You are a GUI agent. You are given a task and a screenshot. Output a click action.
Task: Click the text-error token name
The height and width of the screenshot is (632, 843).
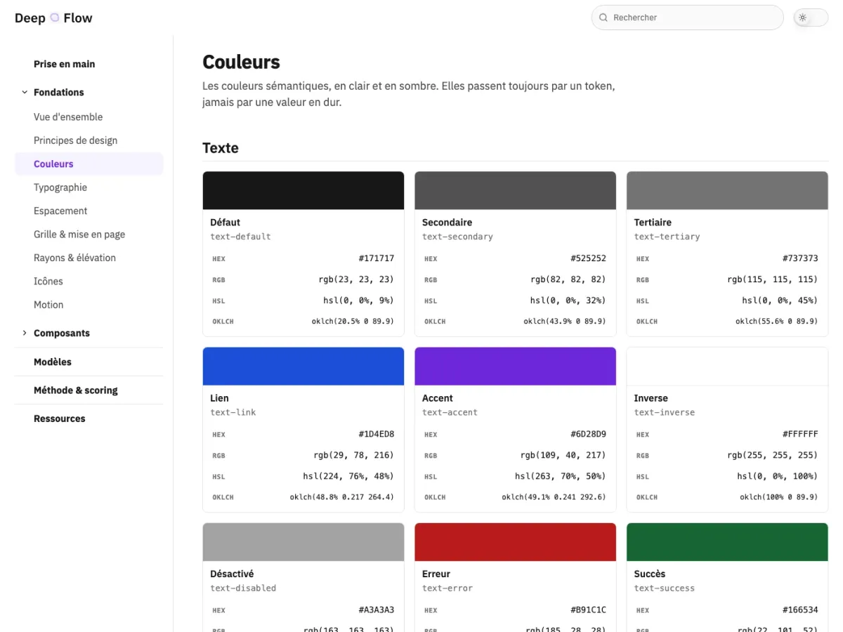click(x=447, y=588)
